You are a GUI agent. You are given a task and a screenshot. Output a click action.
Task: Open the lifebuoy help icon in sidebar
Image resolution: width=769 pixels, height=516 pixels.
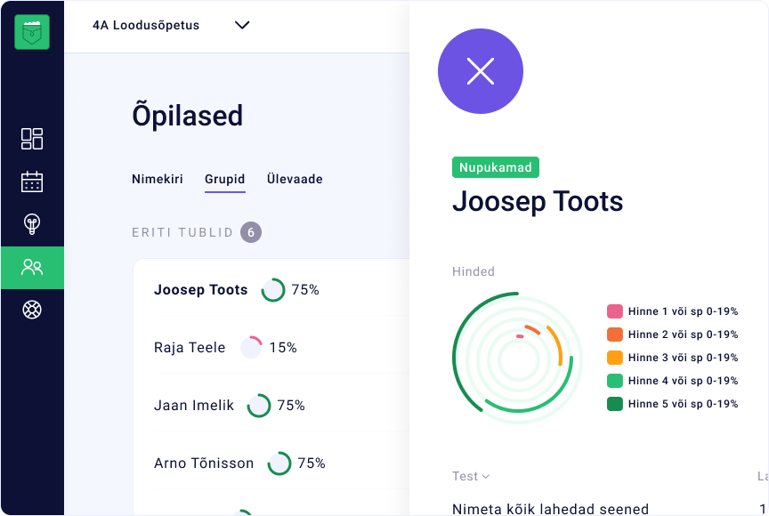click(x=32, y=310)
